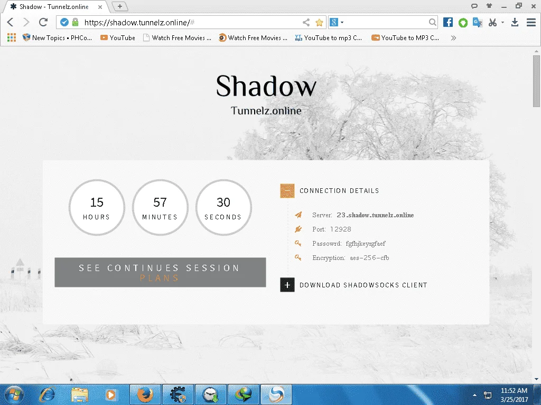Open the YouTube bookmark
Screen dimensions: 541x405
point(118,38)
